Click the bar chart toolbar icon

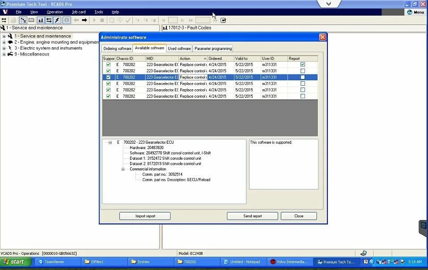tap(41, 20)
